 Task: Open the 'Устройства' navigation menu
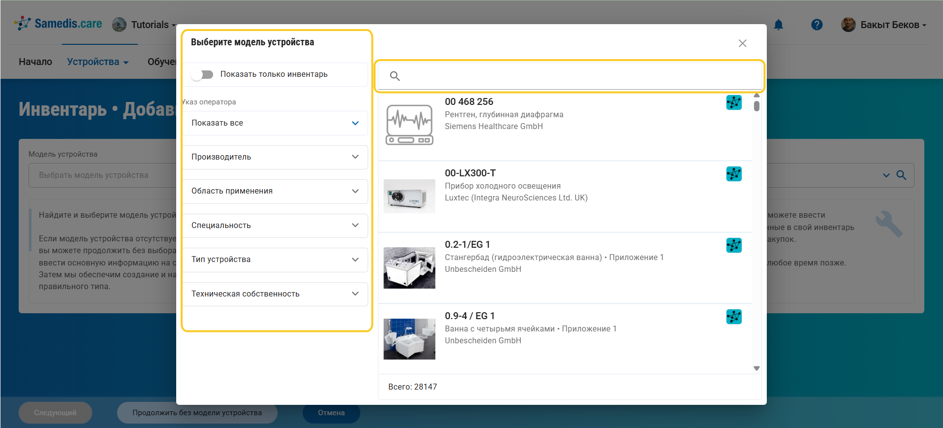click(97, 62)
